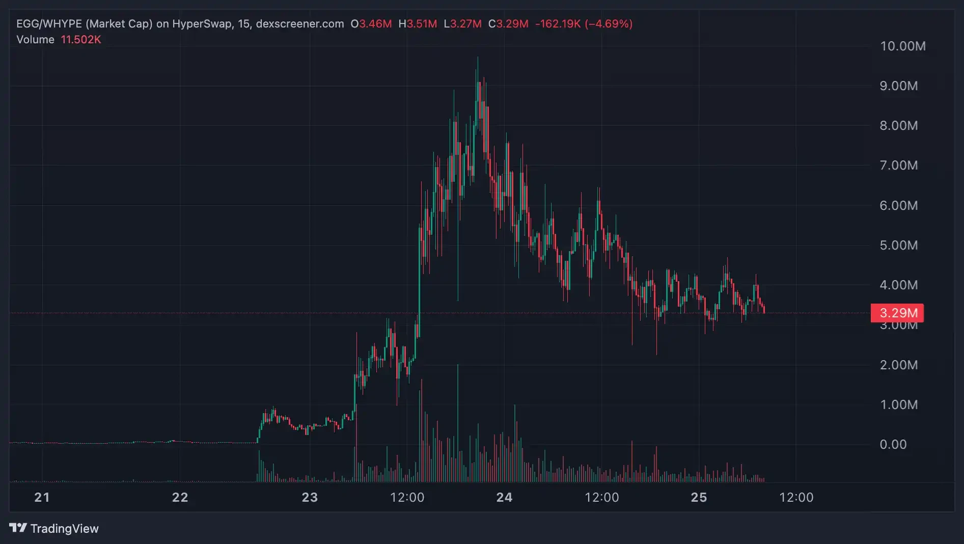Click the 7.00M price axis label

[899, 166]
